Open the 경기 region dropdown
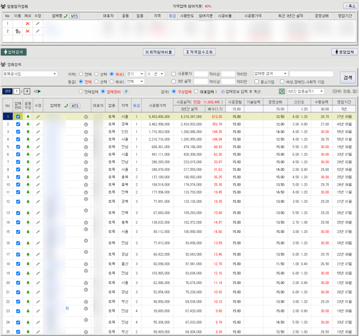The height and width of the screenshot is (336, 359). click(135, 74)
